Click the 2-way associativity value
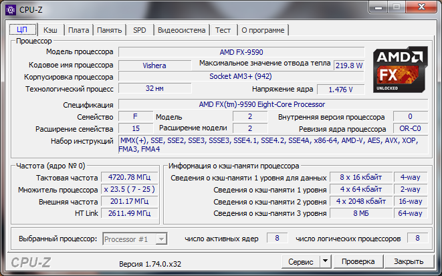442x276 pixels. [x=411, y=189]
